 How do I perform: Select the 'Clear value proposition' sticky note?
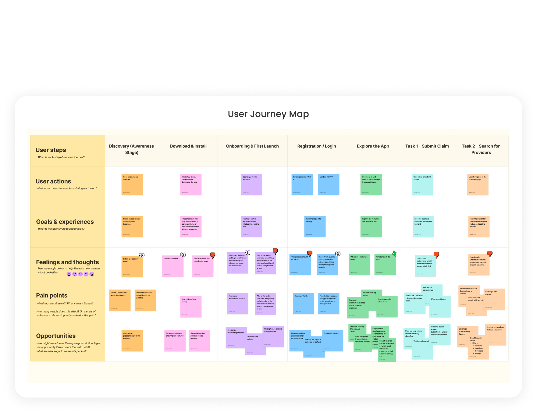tap(132, 341)
